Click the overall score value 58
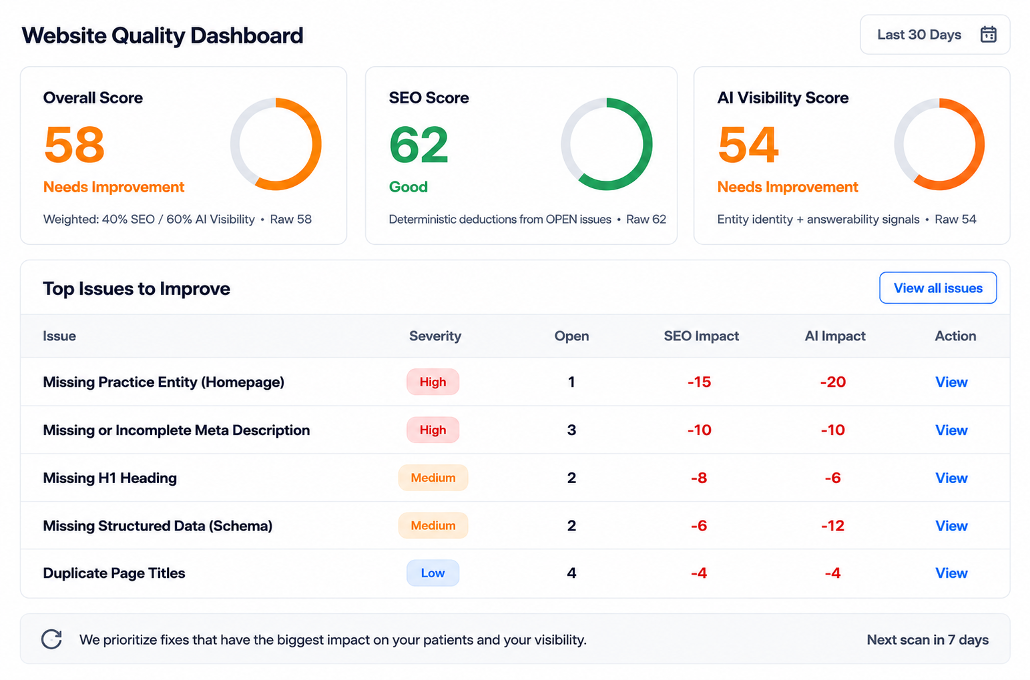1030x680 pixels. 74,145
